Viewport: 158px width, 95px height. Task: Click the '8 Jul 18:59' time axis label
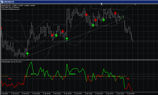(x=67, y=93)
